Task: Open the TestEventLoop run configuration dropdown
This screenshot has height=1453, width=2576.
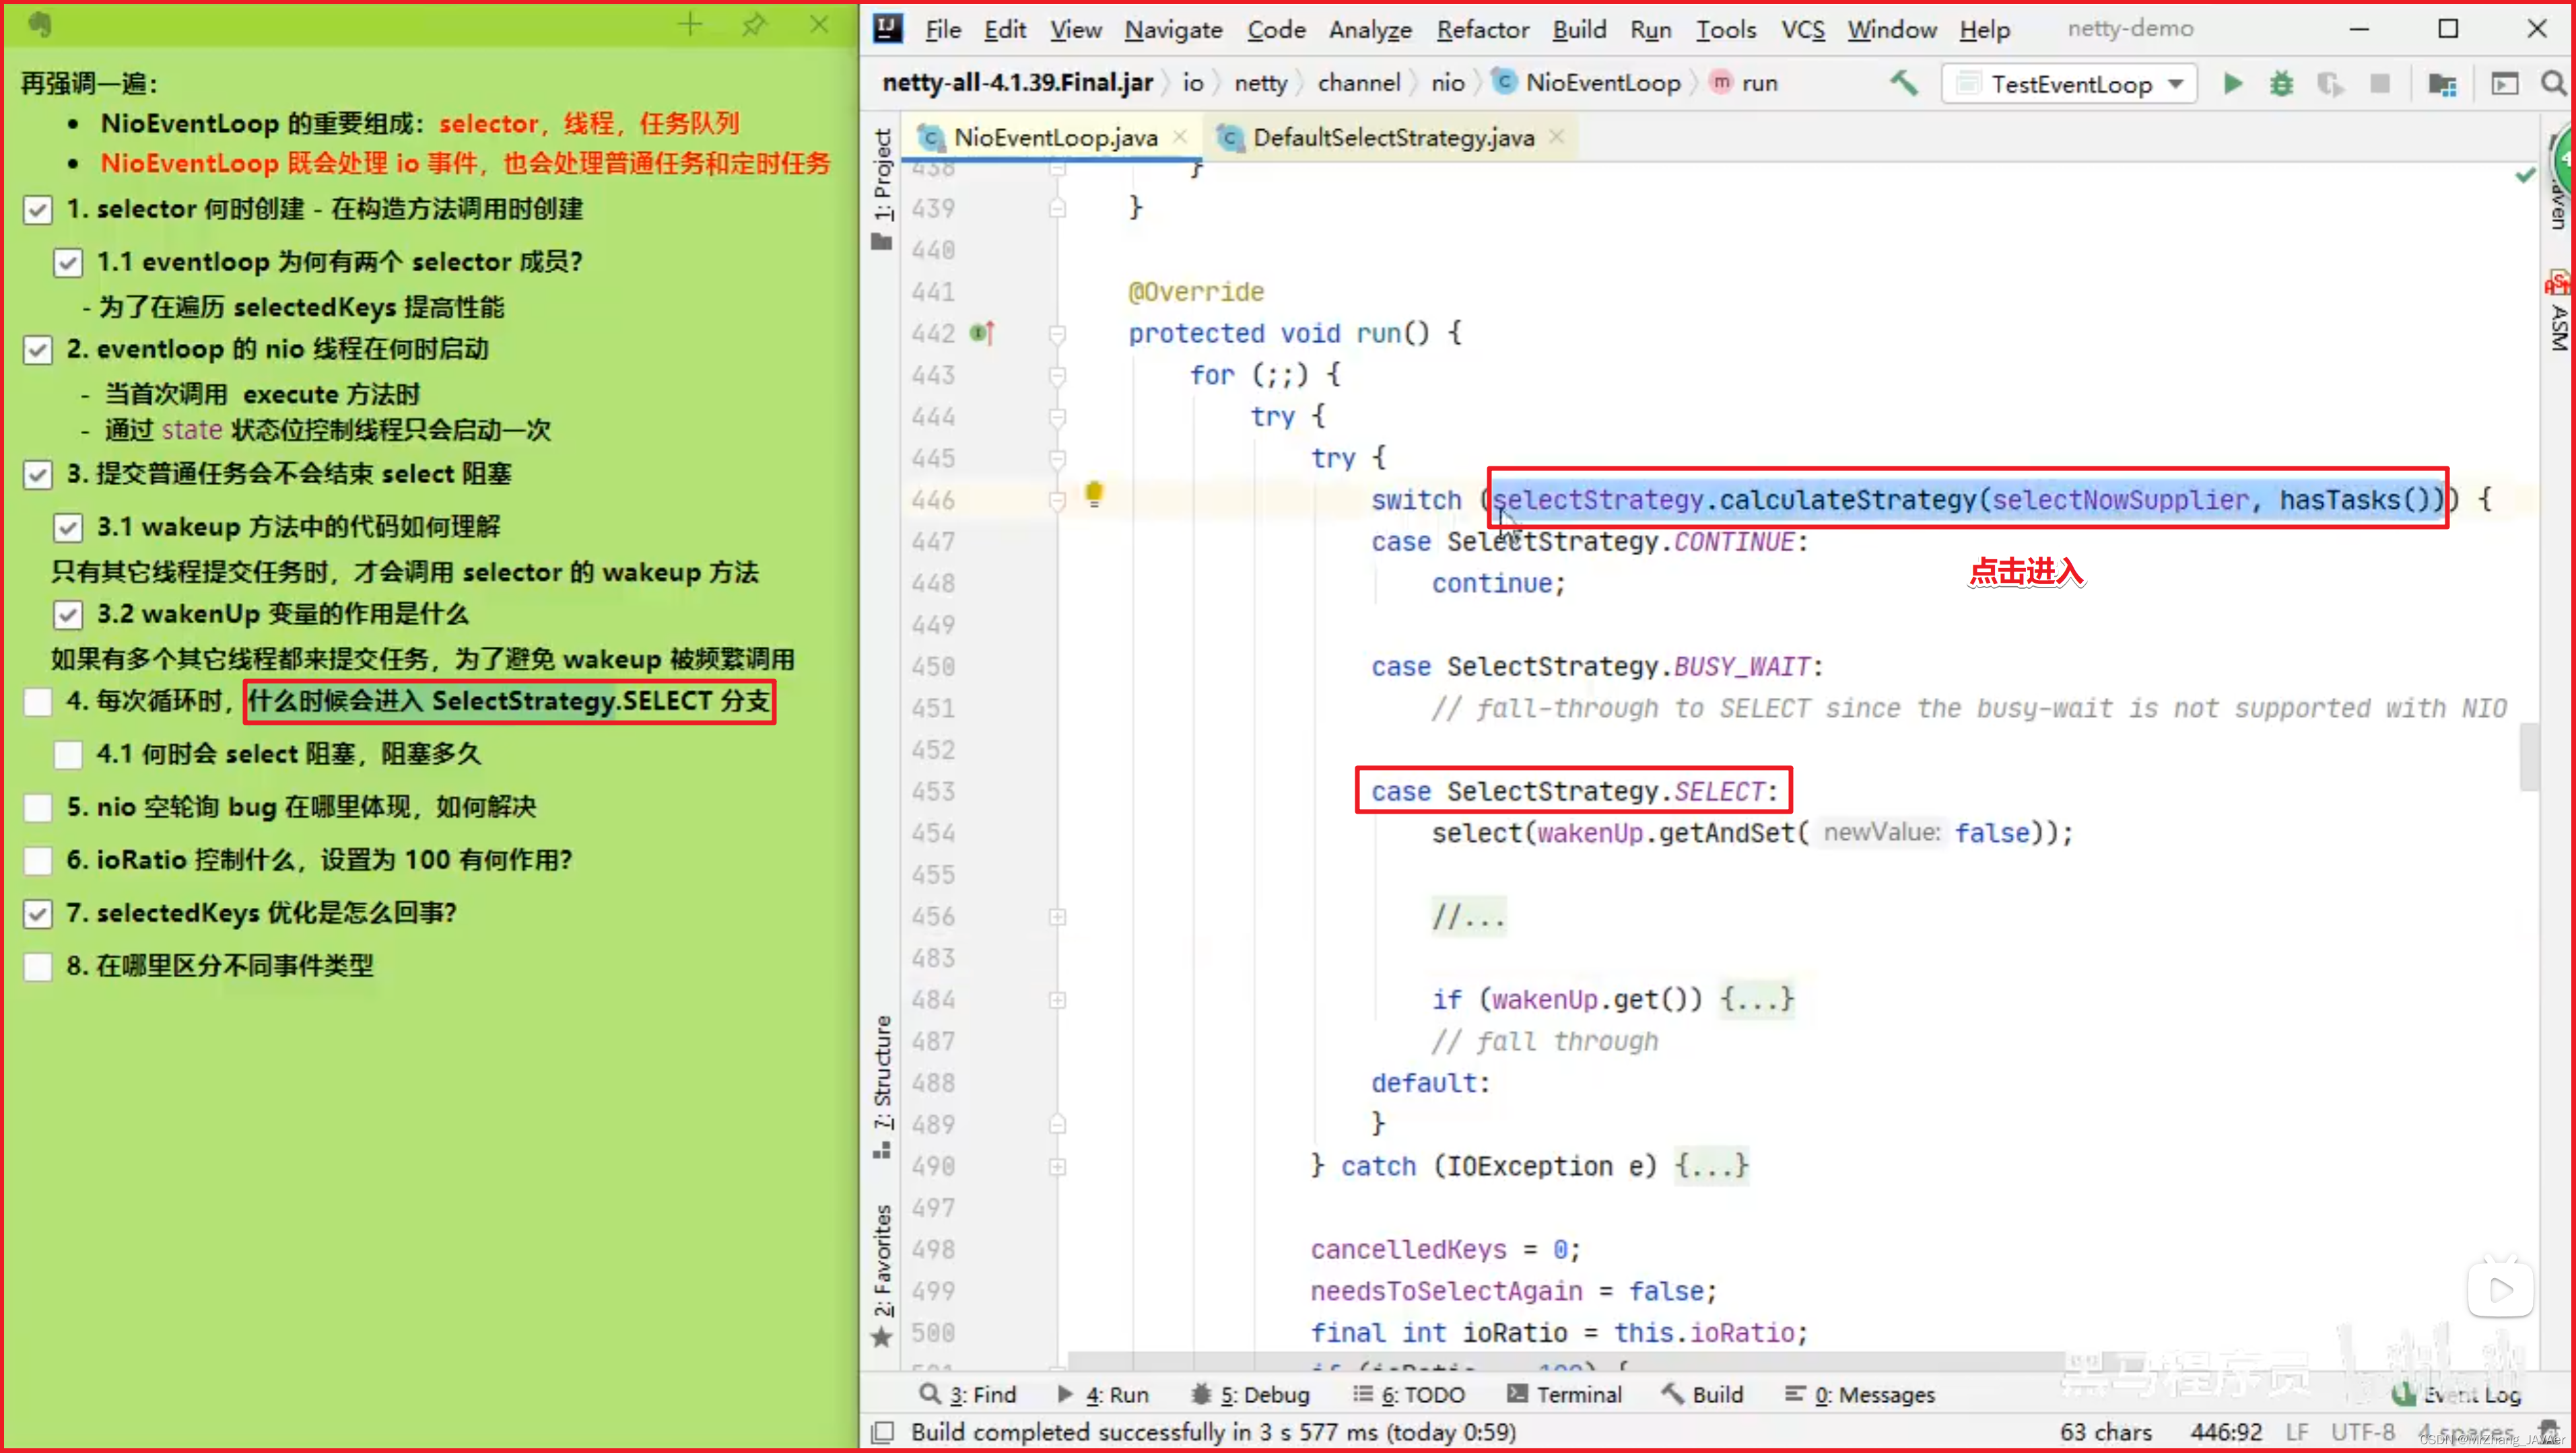Action: click(x=2069, y=84)
